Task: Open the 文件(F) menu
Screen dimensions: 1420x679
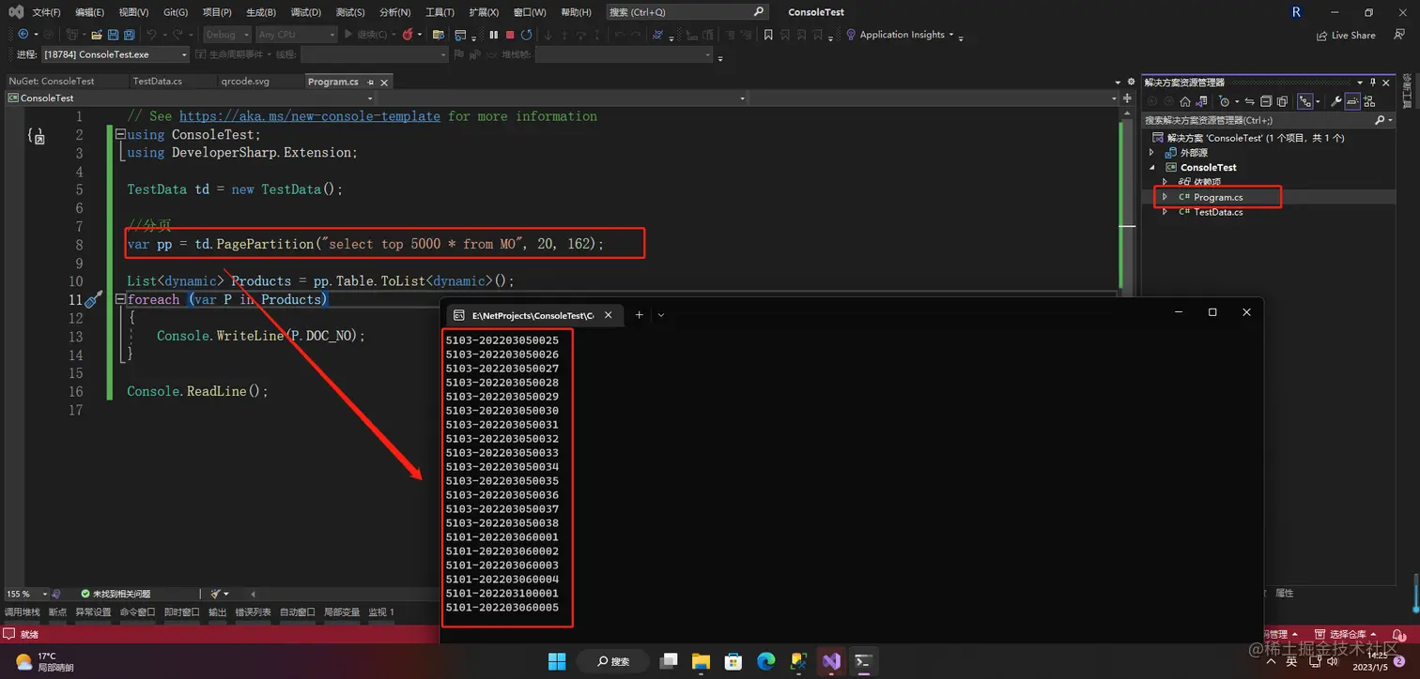Action: [46, 12]
